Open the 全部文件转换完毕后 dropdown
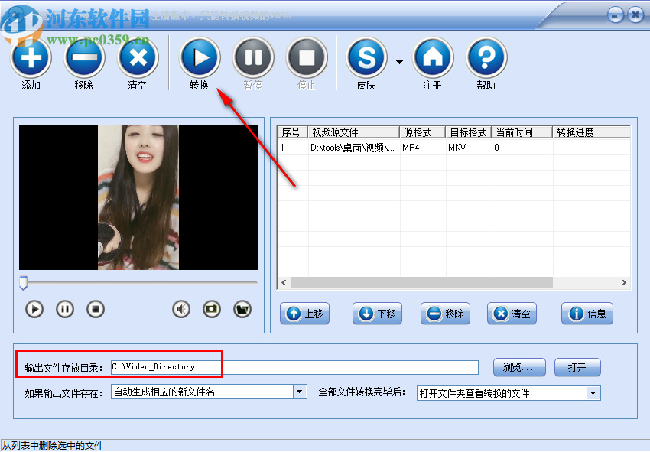 click(x=593, y=392)
